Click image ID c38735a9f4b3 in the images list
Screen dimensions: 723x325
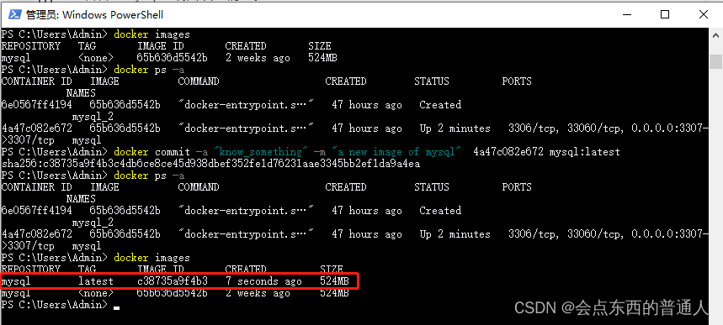173,281
